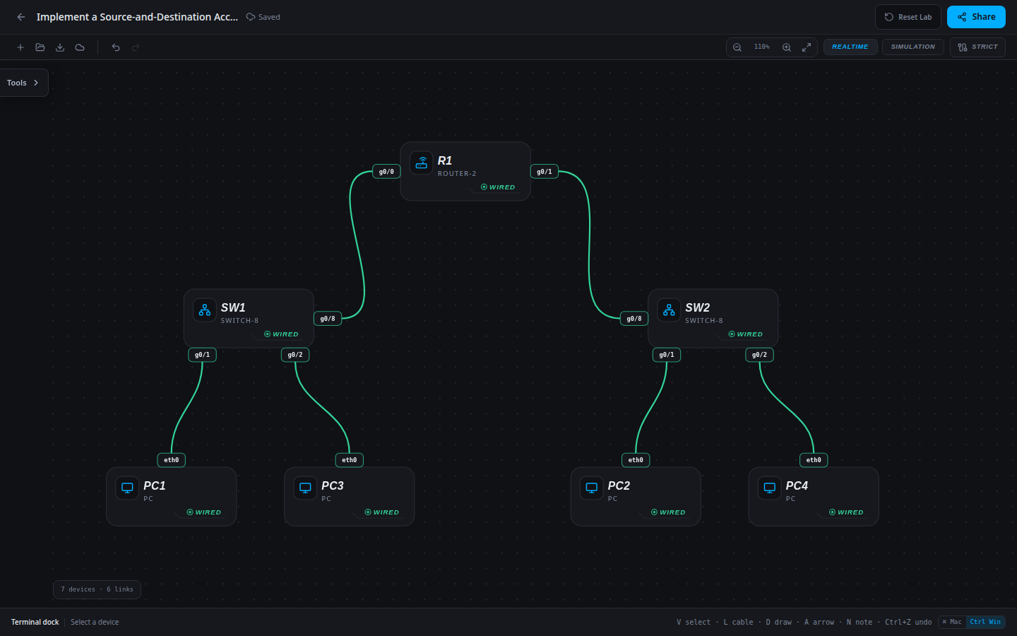Click the SW1 g0/8 port label

click(x=328, y=319)
